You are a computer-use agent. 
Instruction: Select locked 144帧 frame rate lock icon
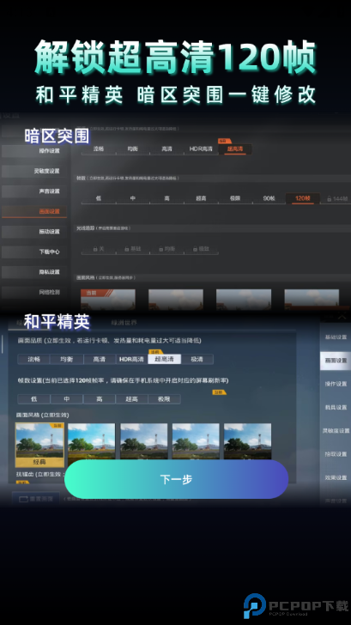330,198
